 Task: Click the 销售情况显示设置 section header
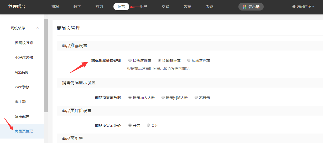(79, 83)
